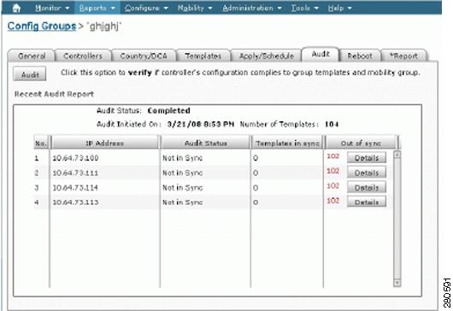
Task: Click out-of-sync count 102 in row 3
Action: click(x=332, y=185)
